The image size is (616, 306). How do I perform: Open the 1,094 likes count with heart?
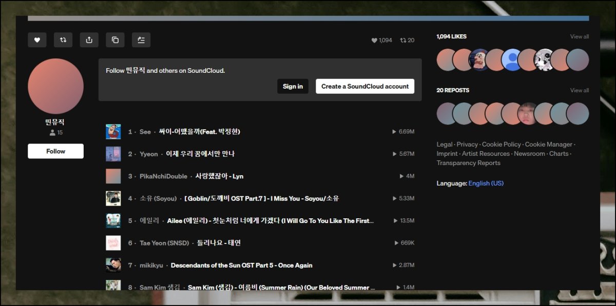coord(381,40)
